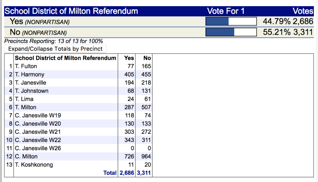Screen dimensions: 318x182
Task: Click Expand/Collapse Totals by Precinct button
Action: pyautogui.click(x=55, y=49)
